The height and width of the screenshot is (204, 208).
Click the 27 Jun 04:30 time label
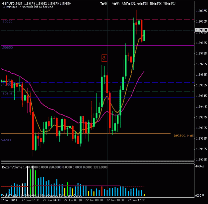tap(52, 200)
